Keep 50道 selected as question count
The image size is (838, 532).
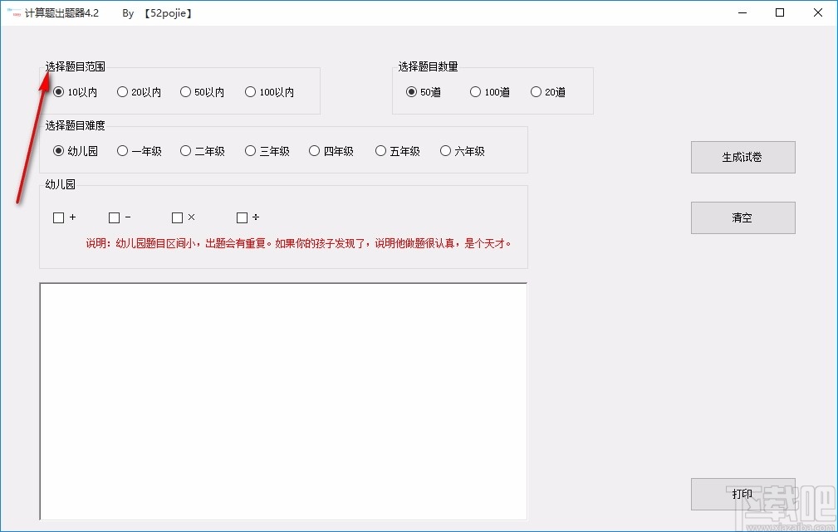point(412,92)
